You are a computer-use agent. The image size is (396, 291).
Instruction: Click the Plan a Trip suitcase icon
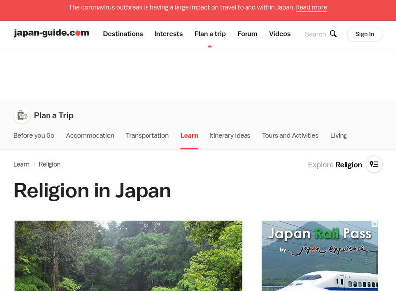click(22, 116)
